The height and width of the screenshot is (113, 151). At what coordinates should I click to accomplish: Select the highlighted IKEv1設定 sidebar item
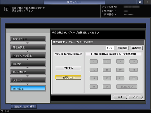pyautogui.click(x=28, y=89)
